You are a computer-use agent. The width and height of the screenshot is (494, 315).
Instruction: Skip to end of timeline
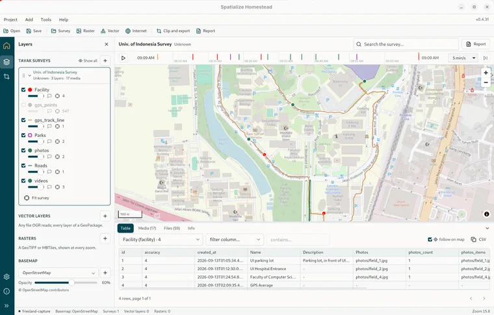pos(486,58)
